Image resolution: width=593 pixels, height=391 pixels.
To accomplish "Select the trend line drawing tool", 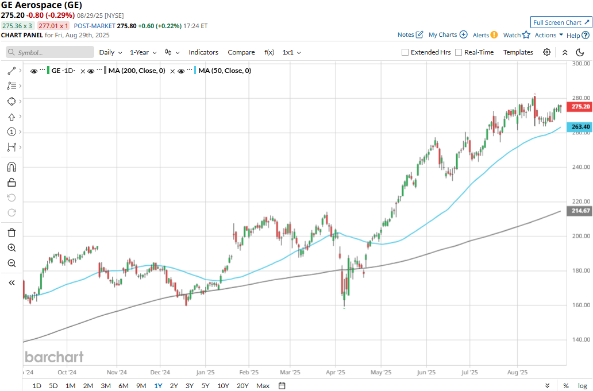I will click(11, 71).
